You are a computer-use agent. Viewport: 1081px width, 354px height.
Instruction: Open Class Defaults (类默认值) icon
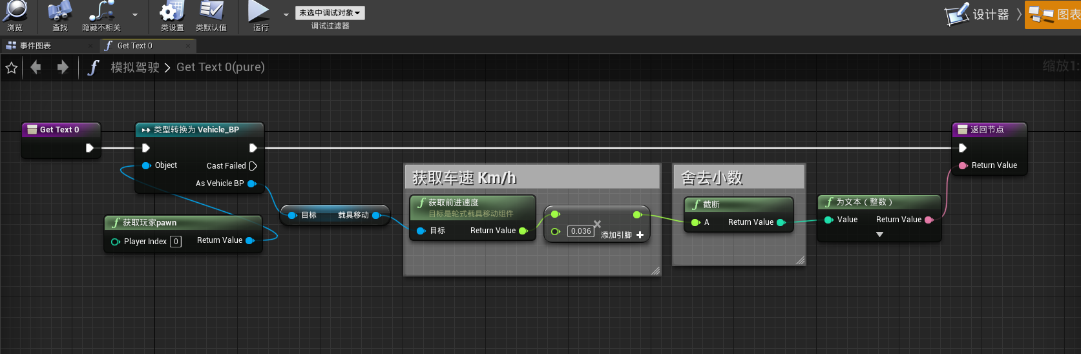coord(211,10)
